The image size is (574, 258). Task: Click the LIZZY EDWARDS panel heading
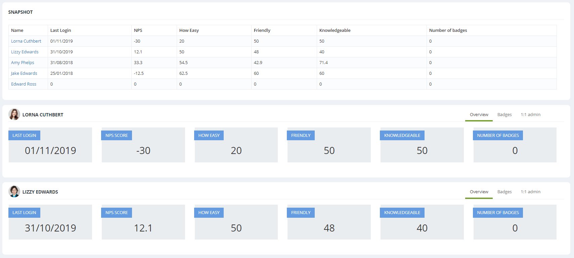click(x=40, y=192)
